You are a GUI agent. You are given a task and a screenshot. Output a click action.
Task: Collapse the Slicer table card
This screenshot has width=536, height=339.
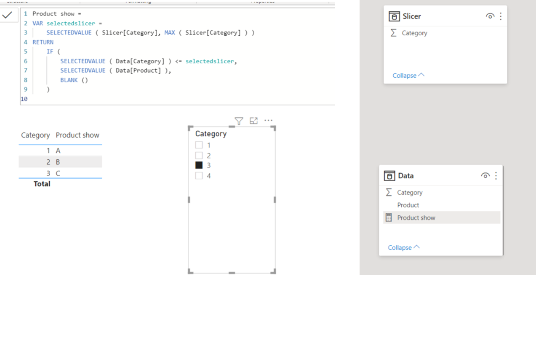click(408, 75)
